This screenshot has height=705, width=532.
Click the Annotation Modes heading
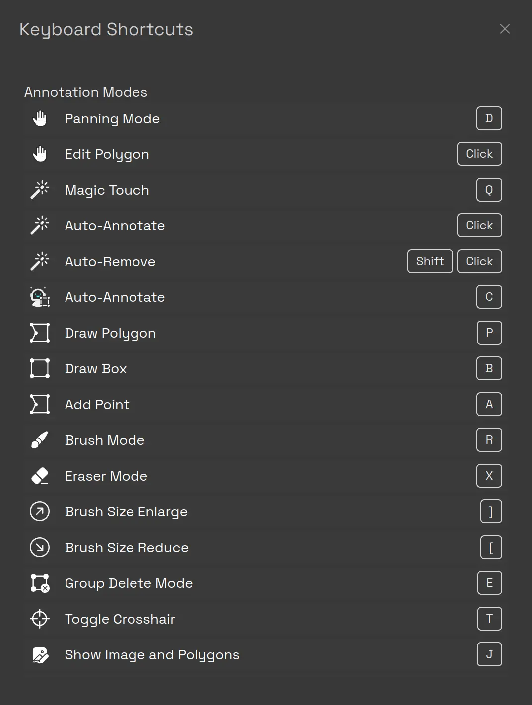(86, 92)
